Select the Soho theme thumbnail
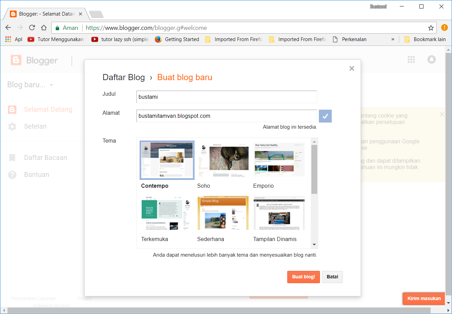The width and height of the screenshot is (452, 314). (x=223, y=160)
